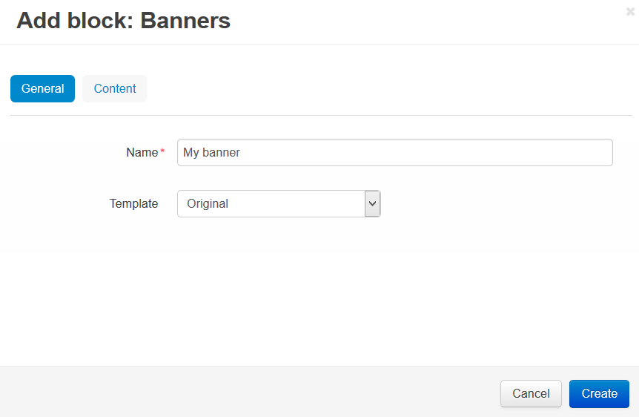Cancel adding the Banners block
This screenshot has width=639, height=417.
tap(531, 394)
